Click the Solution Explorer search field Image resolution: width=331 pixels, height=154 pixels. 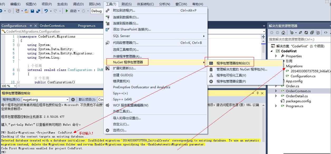[299, 39]
